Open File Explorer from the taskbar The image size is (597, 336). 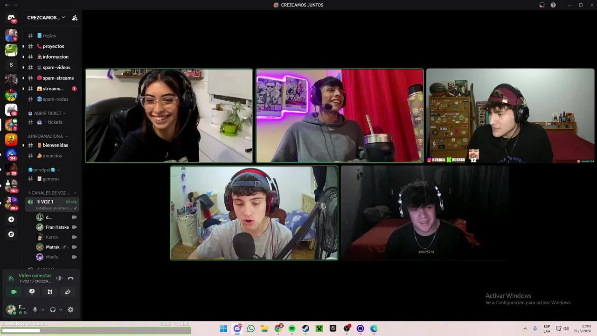tap(264, 329)
